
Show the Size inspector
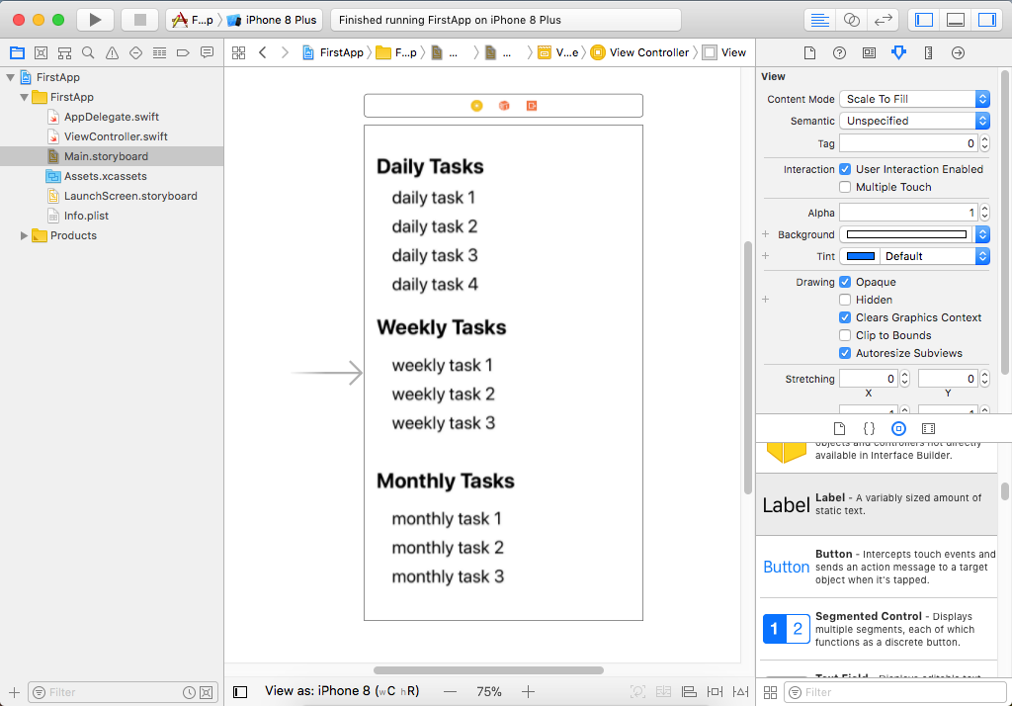tap(928, 53)
